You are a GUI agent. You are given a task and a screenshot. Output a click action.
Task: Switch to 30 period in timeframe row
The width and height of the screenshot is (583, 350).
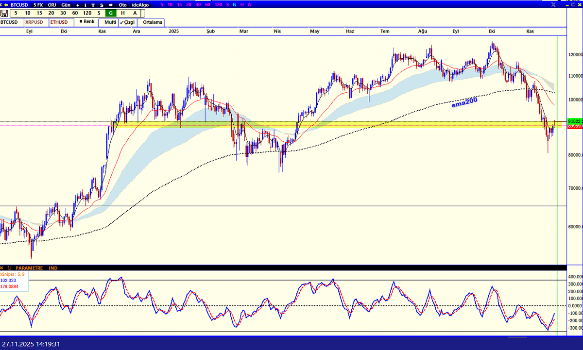click(x=63, y=13)
